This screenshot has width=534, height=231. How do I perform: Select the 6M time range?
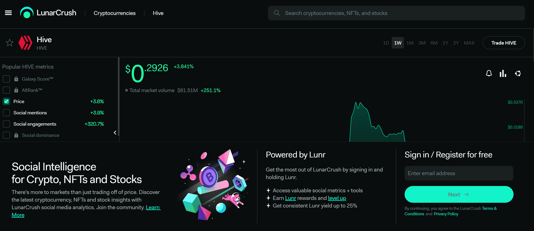pyautogui.click(x=434, y=43)
